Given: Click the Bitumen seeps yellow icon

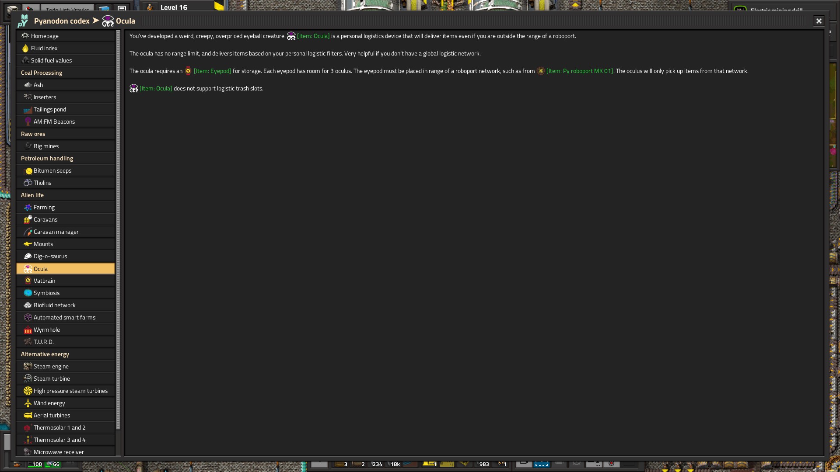Looking at the screenshot, I should pyautogui.click(x=29, y=171).
